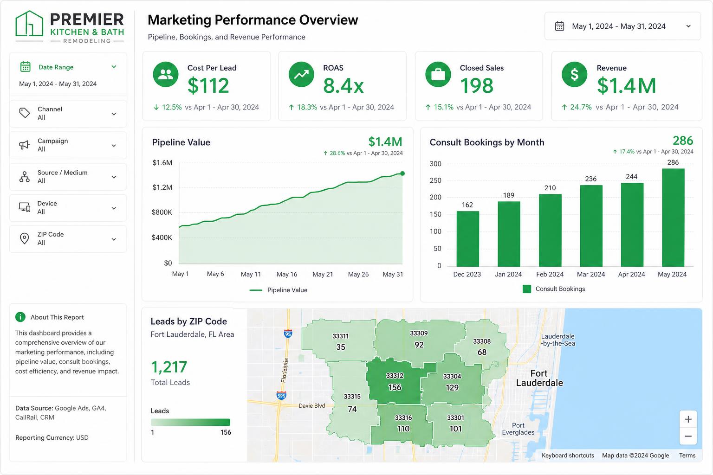Open the Device All dropdown
Image resolution: width=713 pixels, height=475 pixels.
(x=68, y=208)
